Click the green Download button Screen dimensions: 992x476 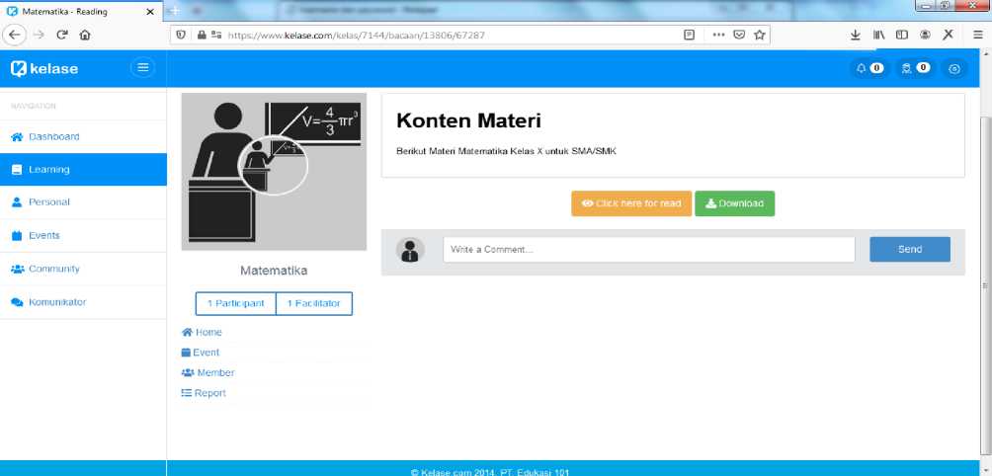point(734,203)
